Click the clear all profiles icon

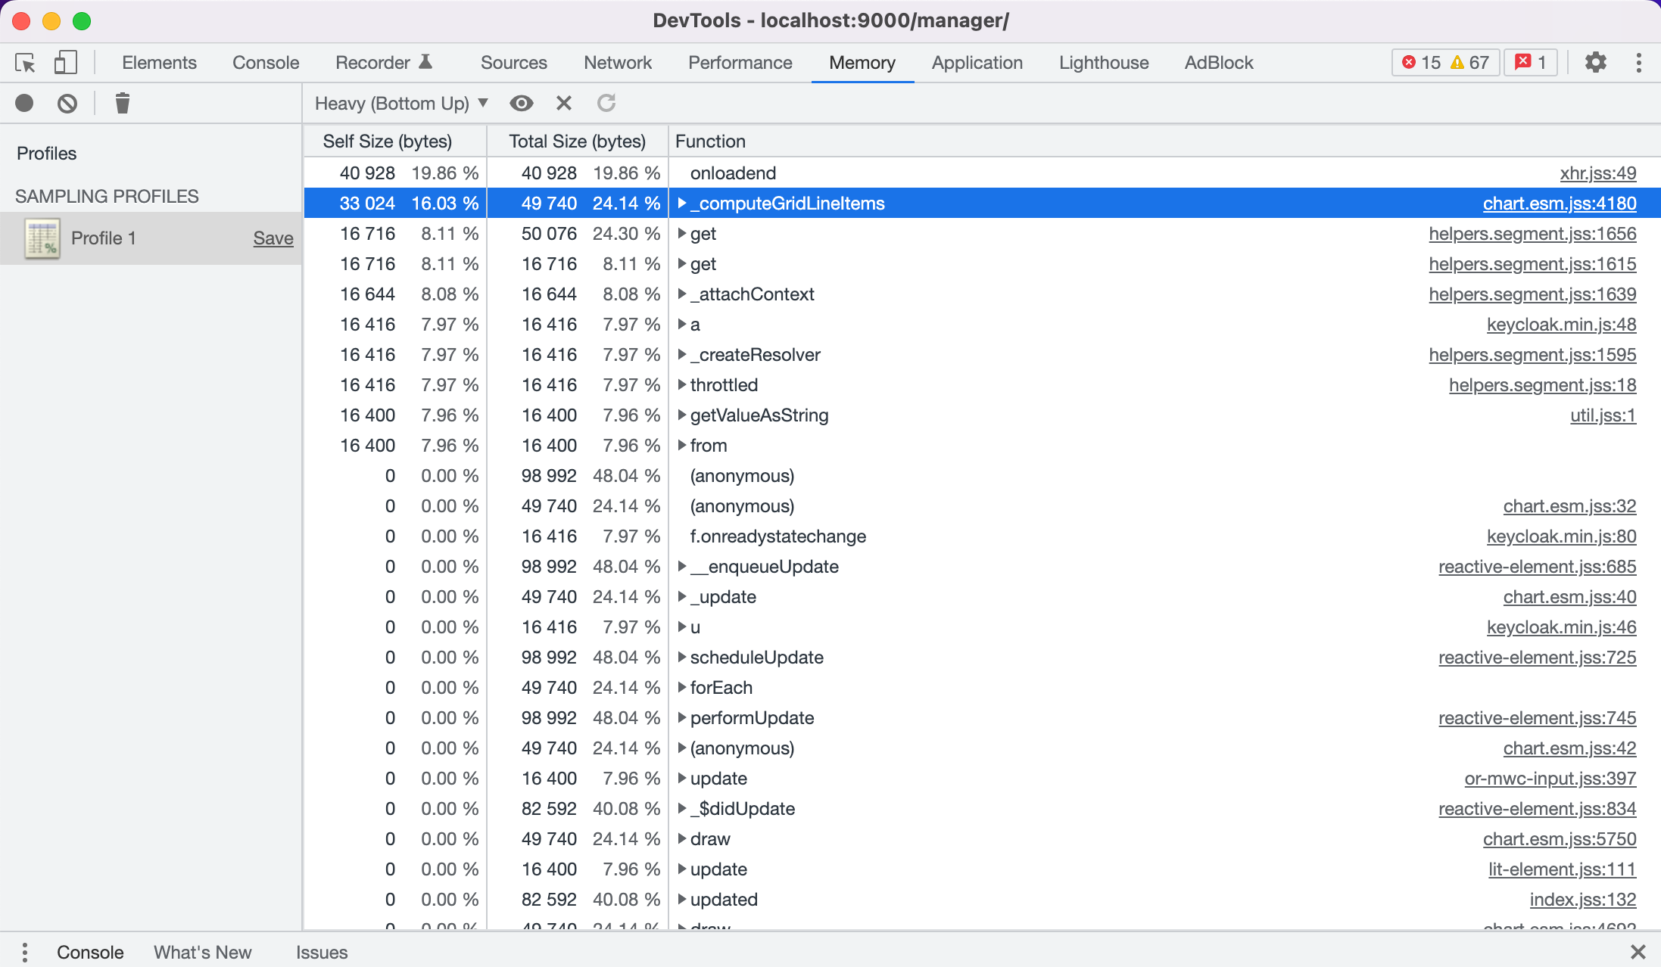(x=67, y=103)
